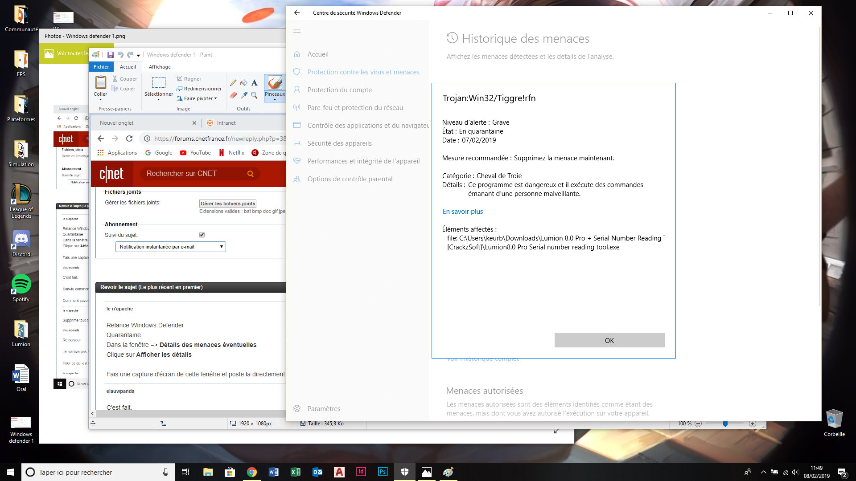Image resolution: width=856 pixels, height=481 pixels.
Task: Open Windows defender 1 image on desktop
Action: [x=21, y=429]
